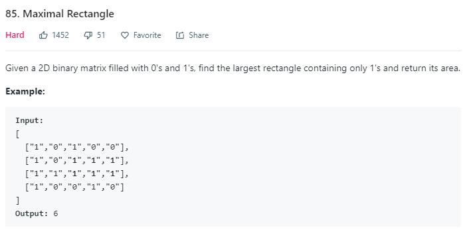This screenshot has width=473, height=240.
Task: Click the Favorite label
Action: pos(147,35)
